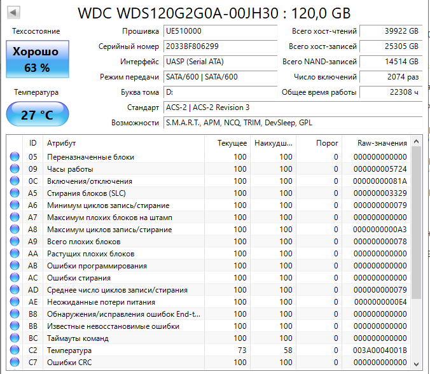Viewport: 430px width, 374px height.
Task: Select status orb for attribute 05
Action: [15, 156]
